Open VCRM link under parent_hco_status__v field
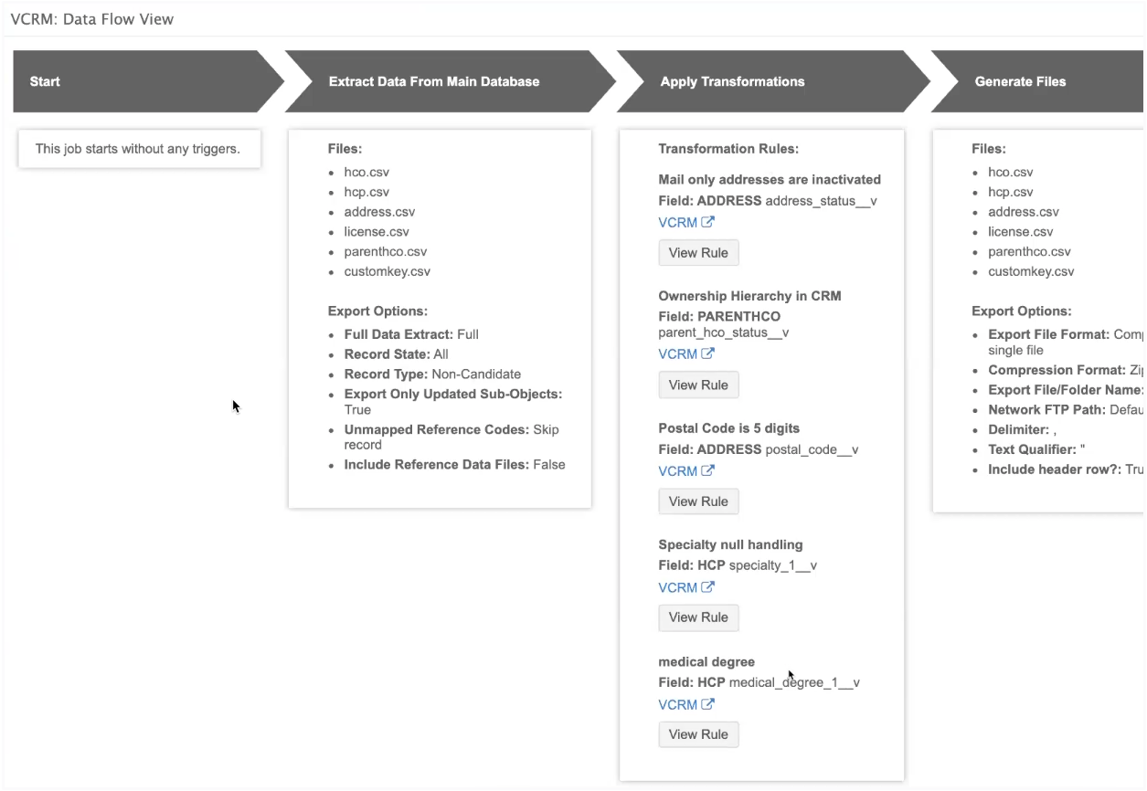 (x=677, y=353)
